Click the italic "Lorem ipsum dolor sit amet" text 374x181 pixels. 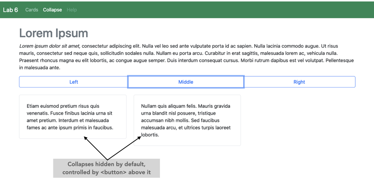click(x=50, y=46)
